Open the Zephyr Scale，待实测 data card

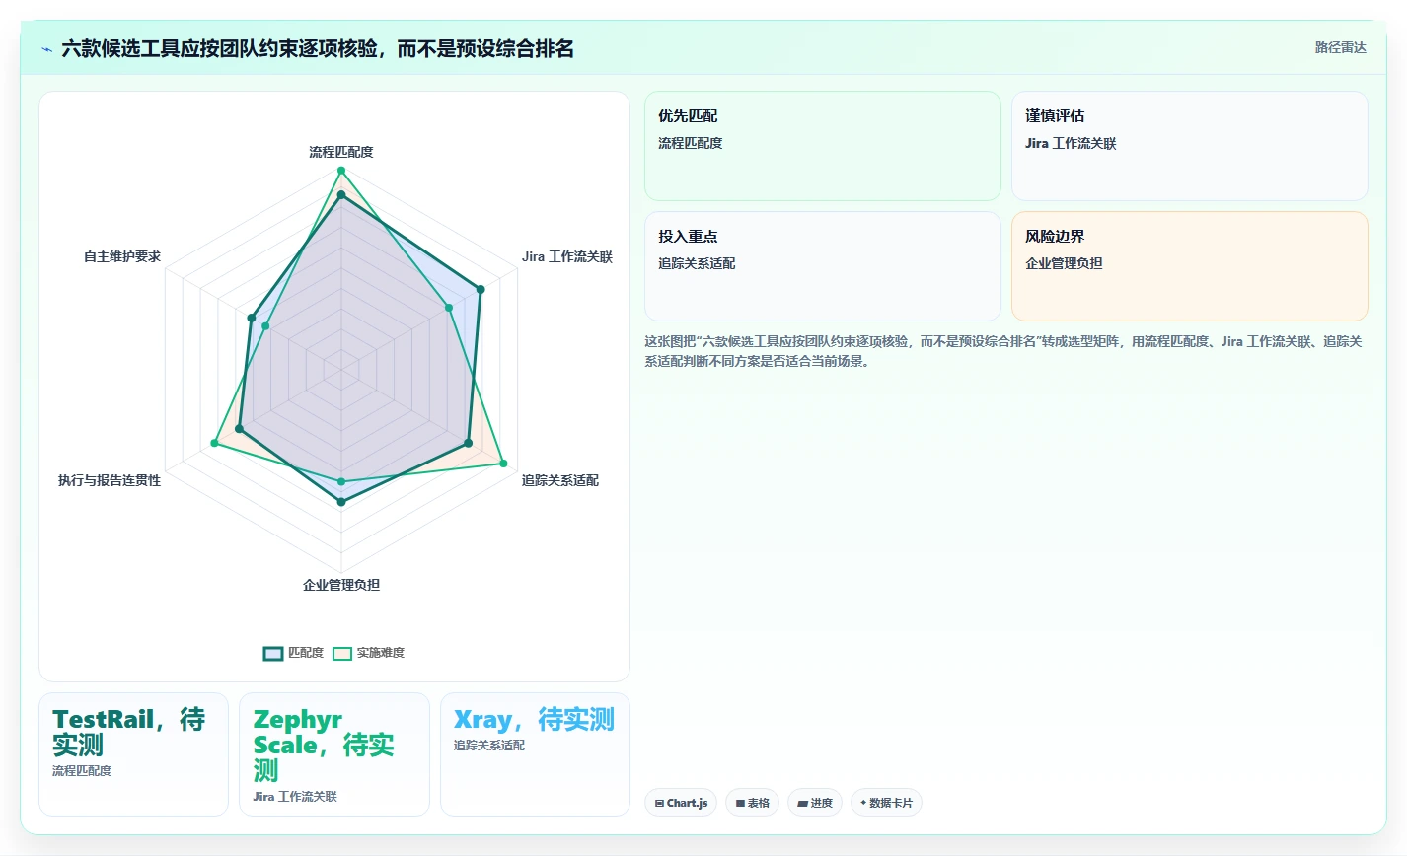pyautogui.click(x=334, y=754)
